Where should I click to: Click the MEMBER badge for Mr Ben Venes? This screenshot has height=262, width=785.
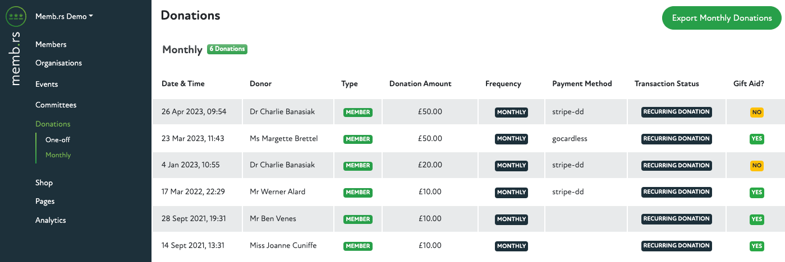[x=358, y=219]
